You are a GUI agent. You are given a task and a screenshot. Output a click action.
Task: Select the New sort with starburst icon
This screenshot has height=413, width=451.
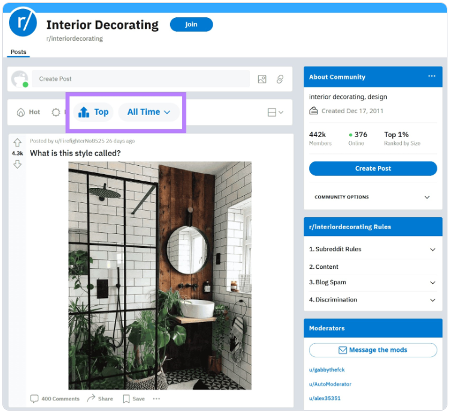tap(58, 112)
